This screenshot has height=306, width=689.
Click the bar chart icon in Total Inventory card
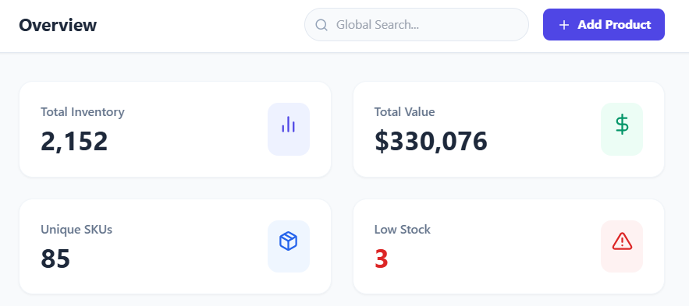[x=288, y=125]
